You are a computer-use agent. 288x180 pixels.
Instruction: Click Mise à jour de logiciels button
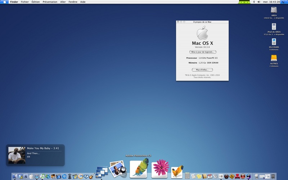pyautogui.click(x=203, y=52)
